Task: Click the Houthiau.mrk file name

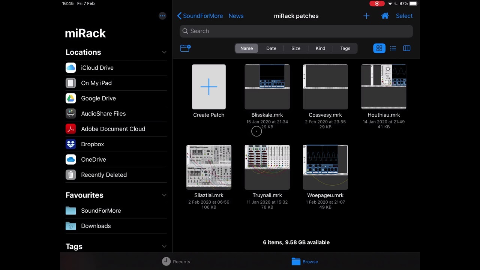Action: (x=384, y=115)
